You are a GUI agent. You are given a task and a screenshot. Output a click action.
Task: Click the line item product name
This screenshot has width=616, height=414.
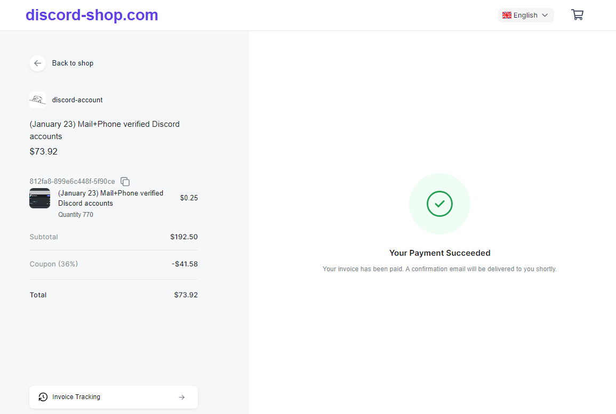(x=111, y=198)
